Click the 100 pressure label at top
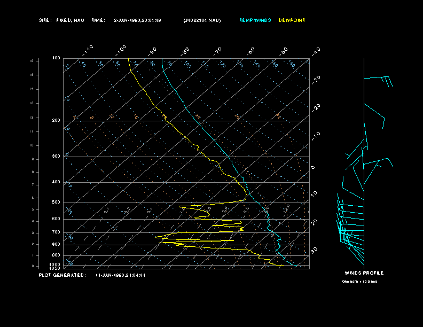This screenshot has height=327, width=423. (x=56, y=58)
